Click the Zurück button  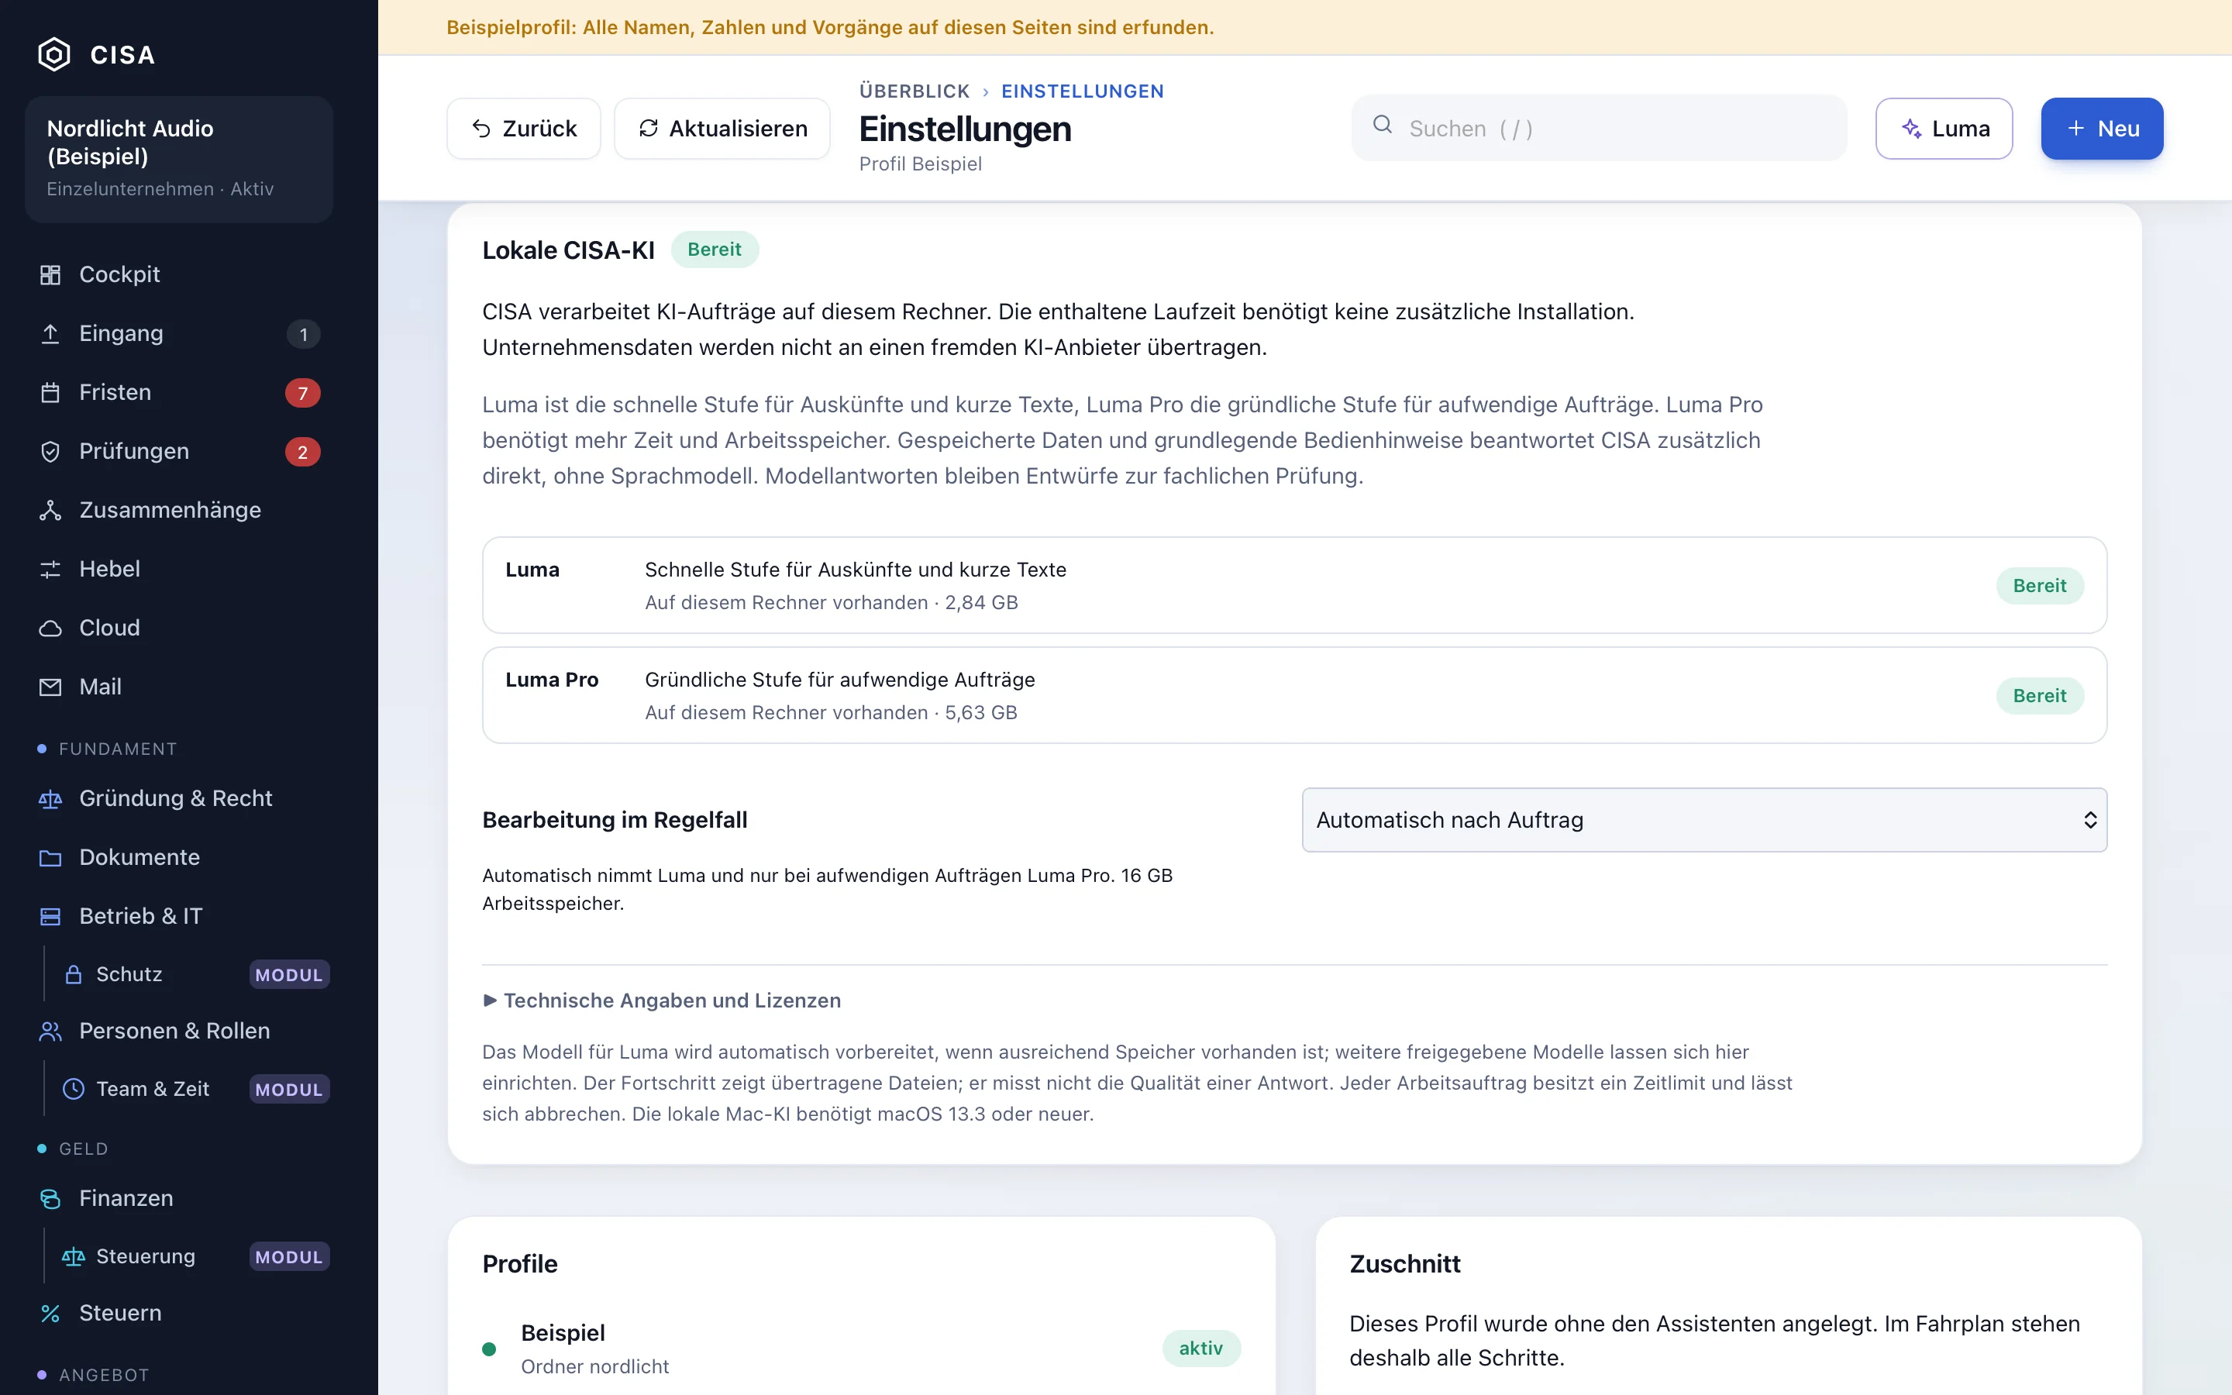pyautogui.click(x=524, y=128)
